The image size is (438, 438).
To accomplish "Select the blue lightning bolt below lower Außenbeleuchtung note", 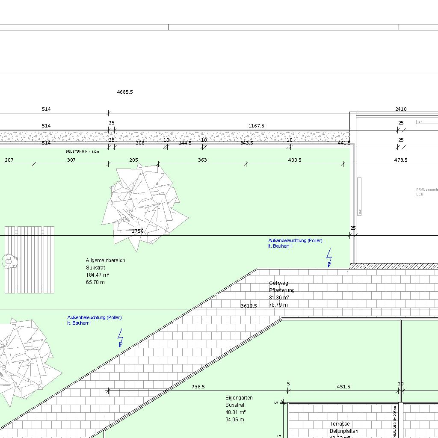I will click(x=120, y=338).
